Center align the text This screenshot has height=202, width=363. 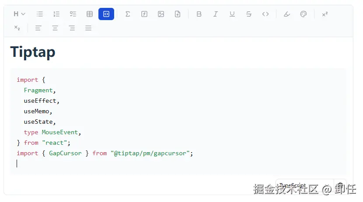point(55,28)
